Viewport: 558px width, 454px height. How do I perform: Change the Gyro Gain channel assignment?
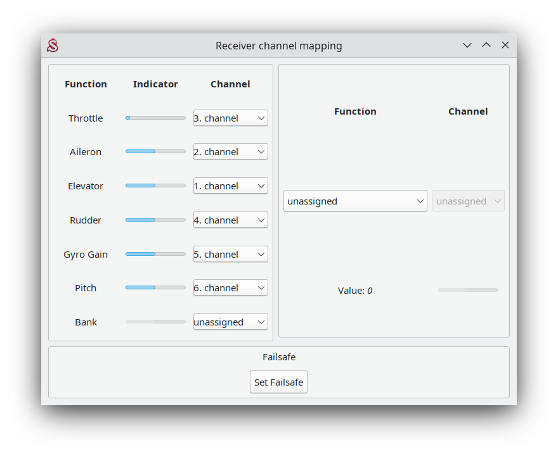(x=230, y=255)
